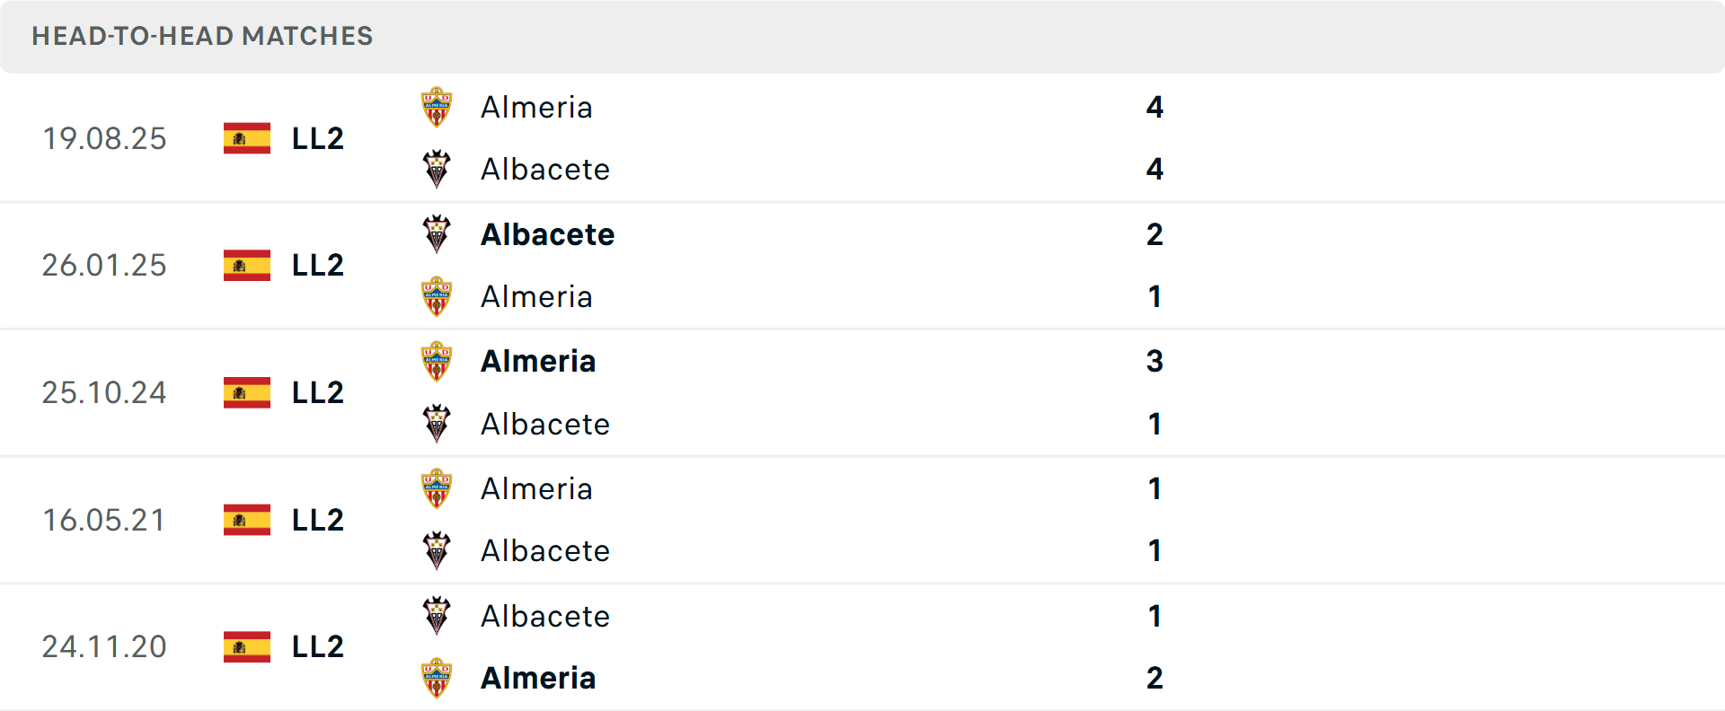Click Almeria score 3 in 25.10.24 match

click(x=1154, y=361)
